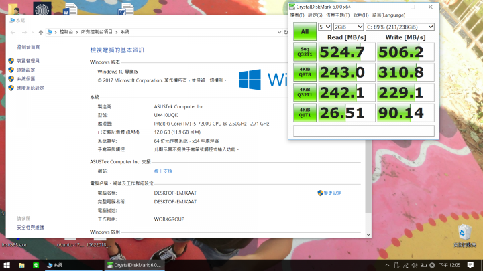Go back in the System window
Screen dimensions: 483x271
(x=13, y=32)
